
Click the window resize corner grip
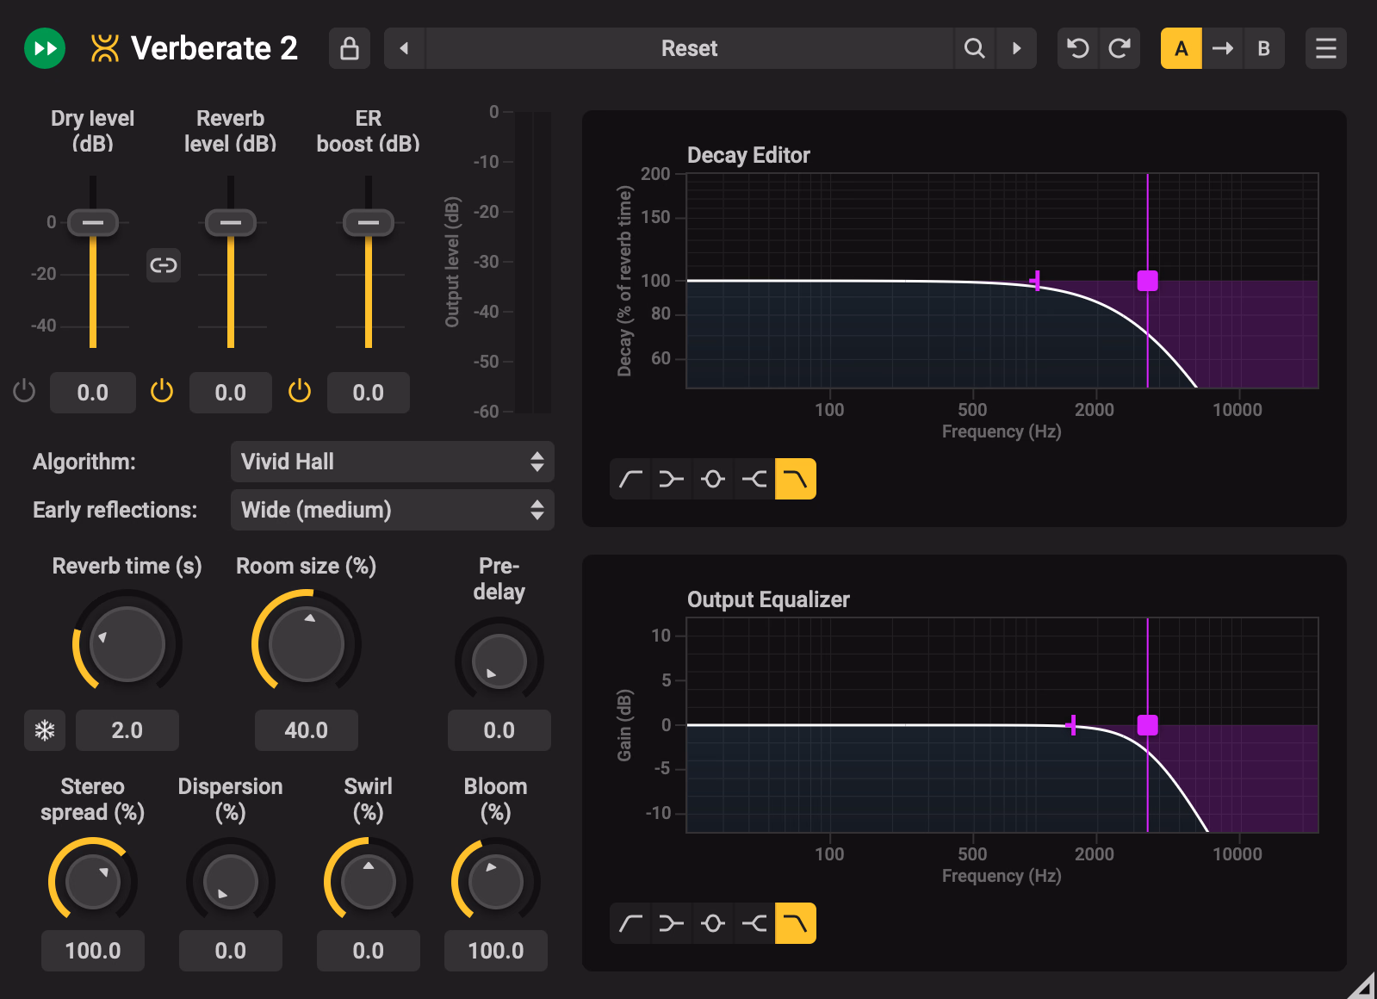[x=1362, y=984]
